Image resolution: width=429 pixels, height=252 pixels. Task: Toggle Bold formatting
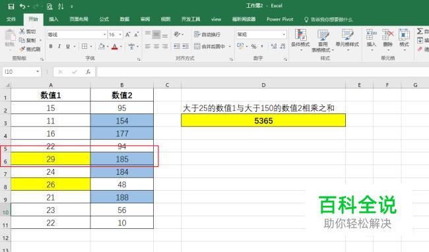51,46
